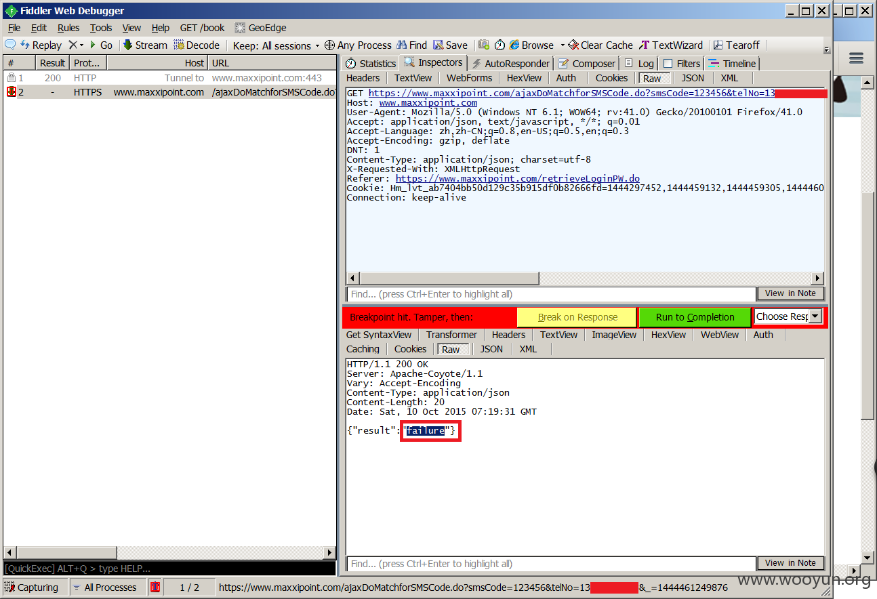Click the Run to Completion button

[695, 317]
